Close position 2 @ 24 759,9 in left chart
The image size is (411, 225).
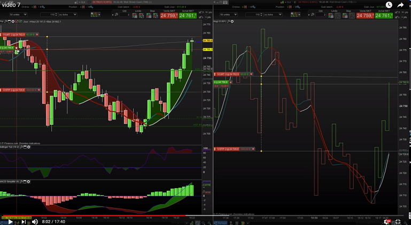pyautogui.click(x=16, y=48)
